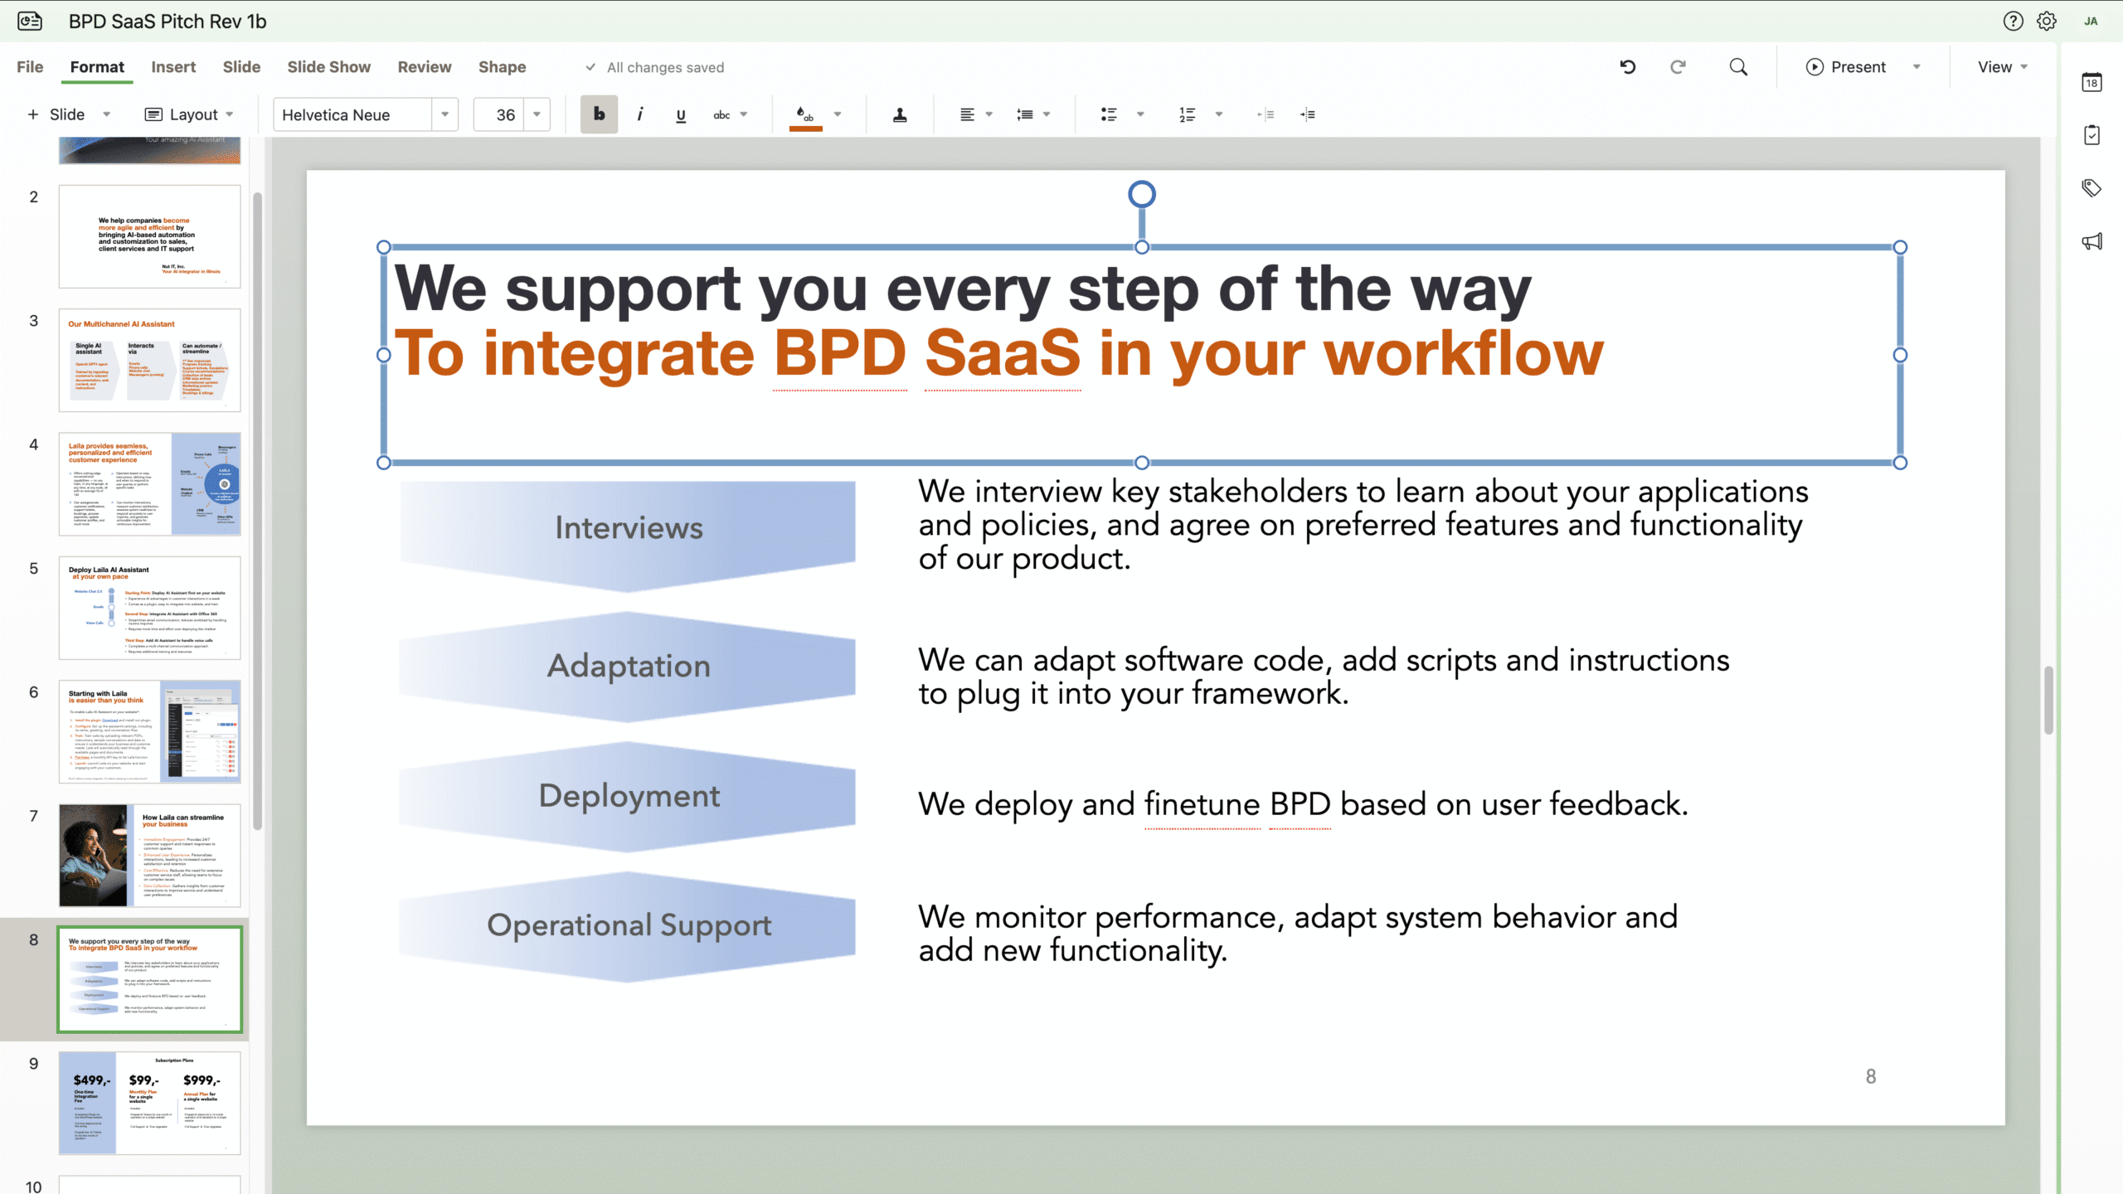Open the Slide Show menu
Screen dimensions: 2123x1194
(x=328, y=67)
